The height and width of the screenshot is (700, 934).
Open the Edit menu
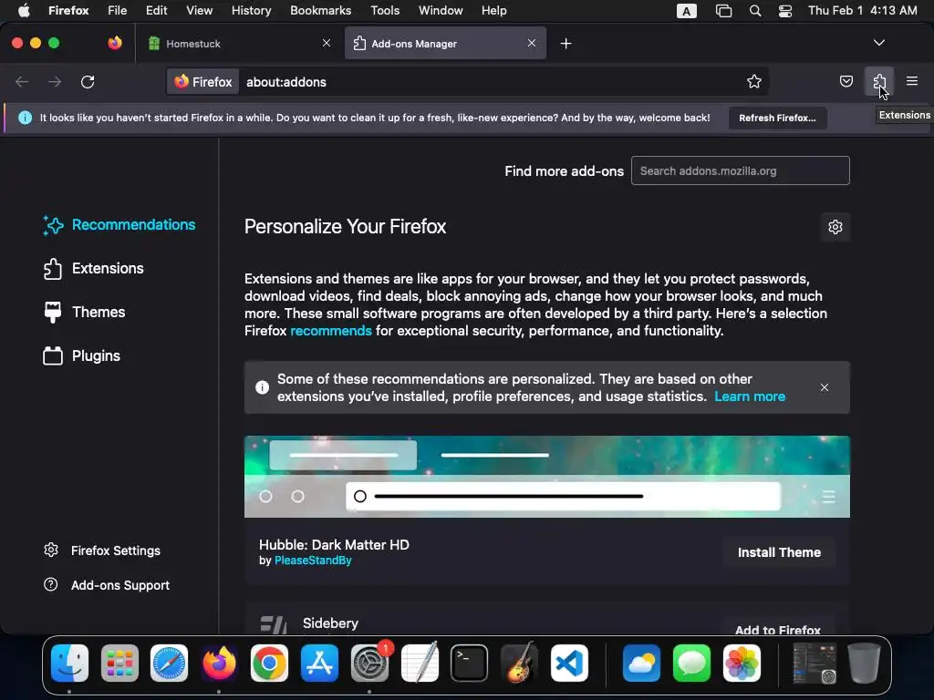pos(156,10)
